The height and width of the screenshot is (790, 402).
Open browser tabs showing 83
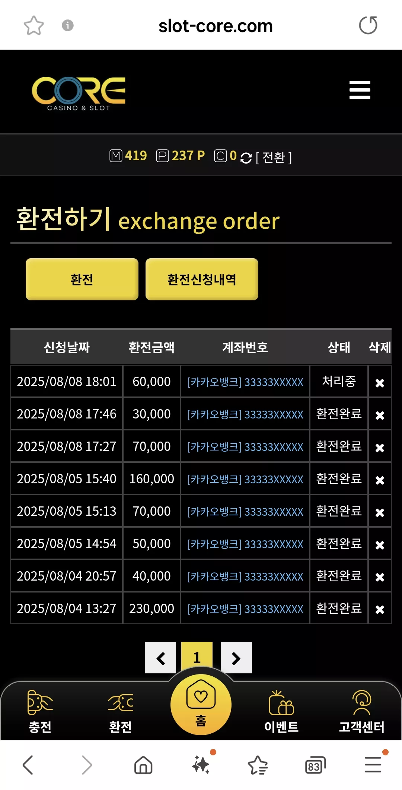pyautogui.click(x=315, y=765)
